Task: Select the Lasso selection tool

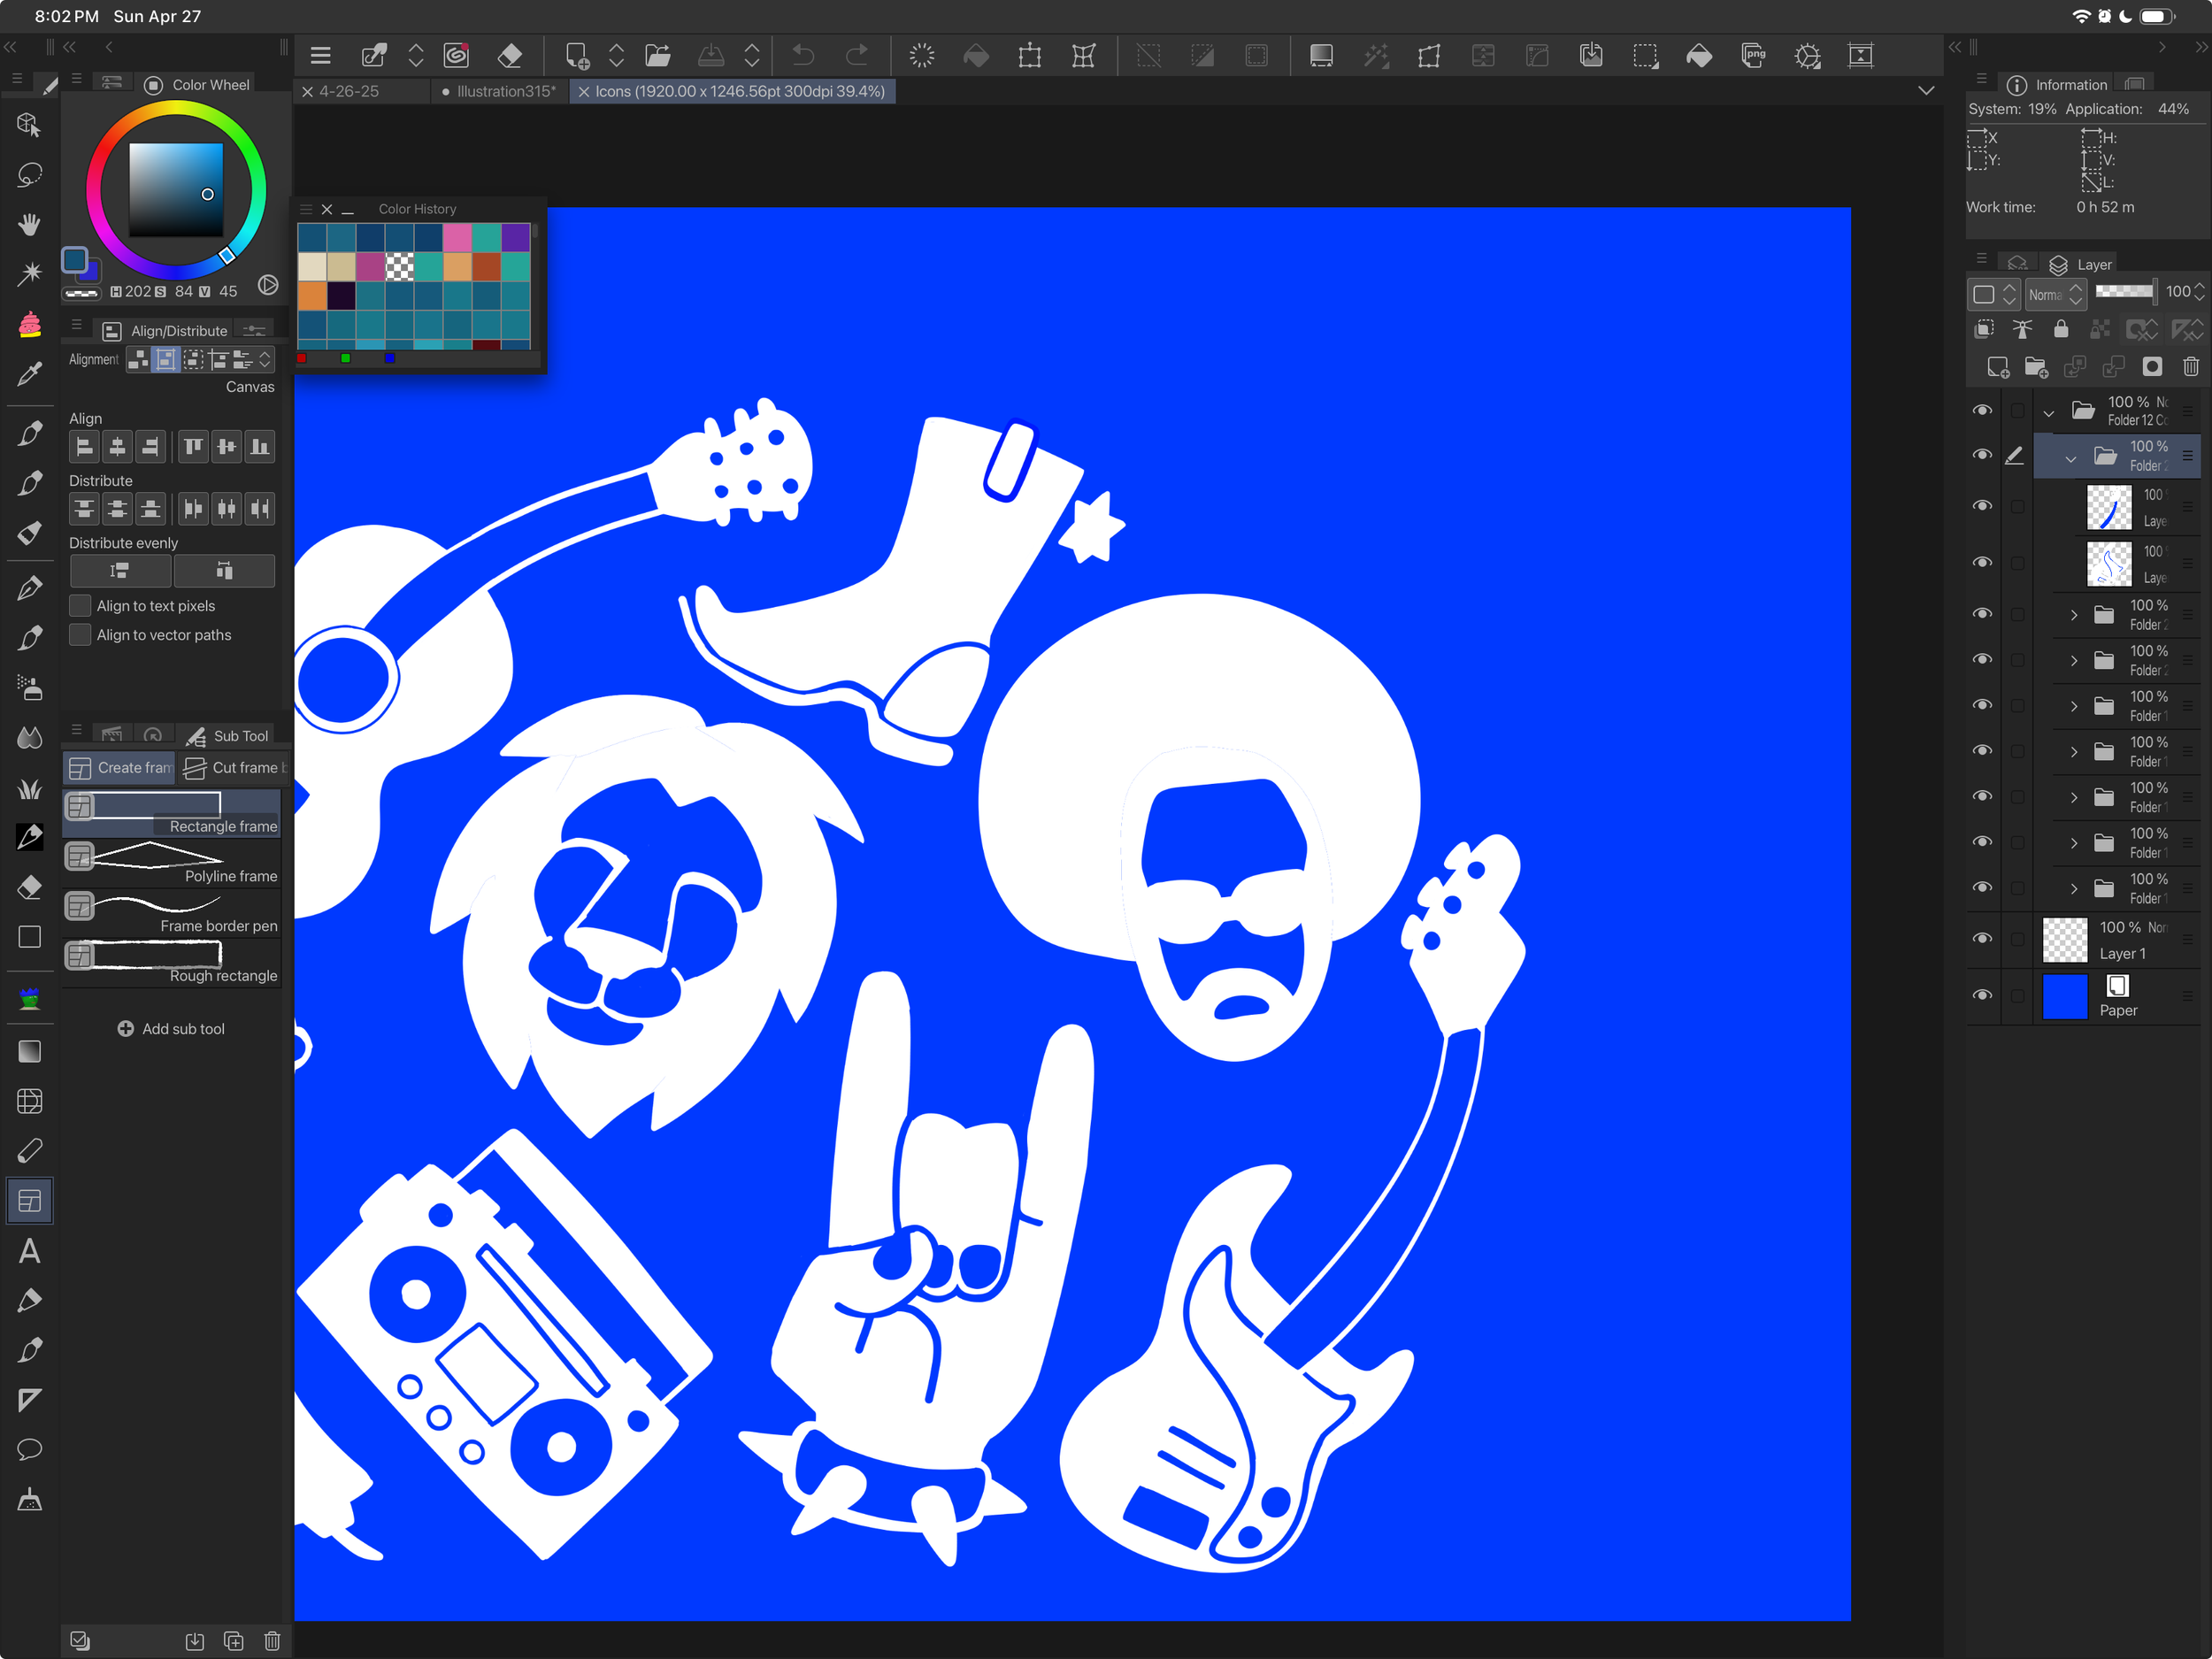Action: (x=29, y=174)
